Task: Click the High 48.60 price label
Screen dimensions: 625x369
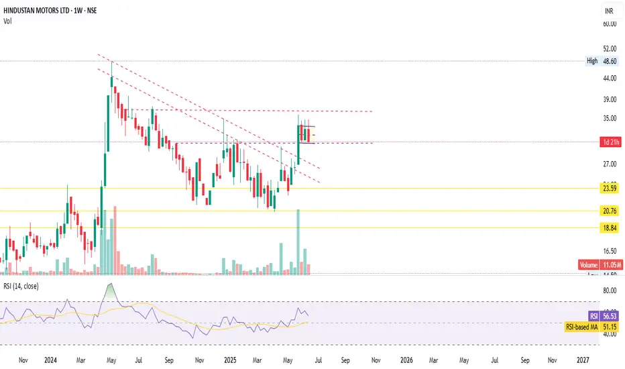Action: 602,61
